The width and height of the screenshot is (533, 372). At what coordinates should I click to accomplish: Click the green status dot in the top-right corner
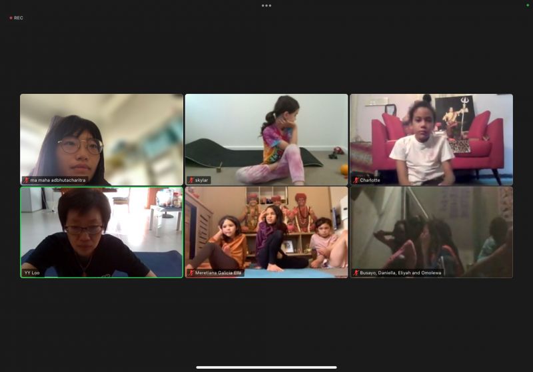point(528,5)
